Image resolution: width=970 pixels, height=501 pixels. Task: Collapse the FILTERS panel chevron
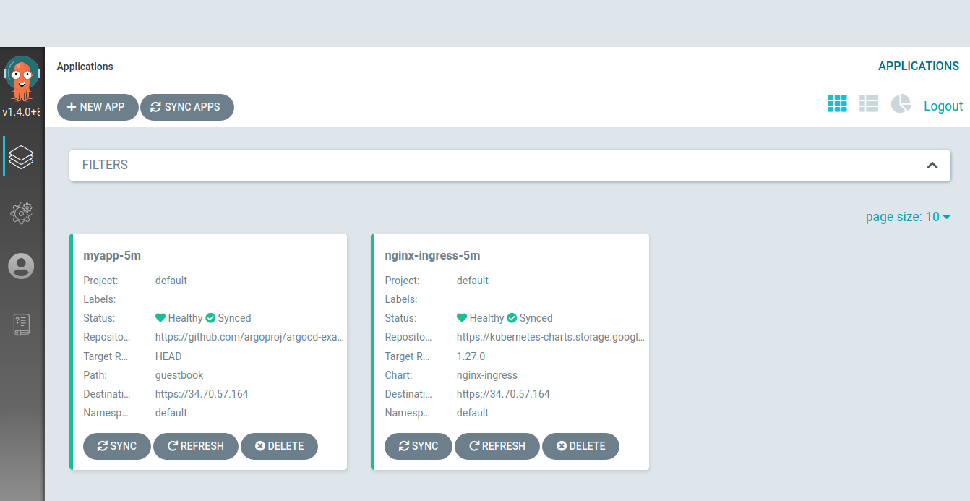[x=932, y=165]
